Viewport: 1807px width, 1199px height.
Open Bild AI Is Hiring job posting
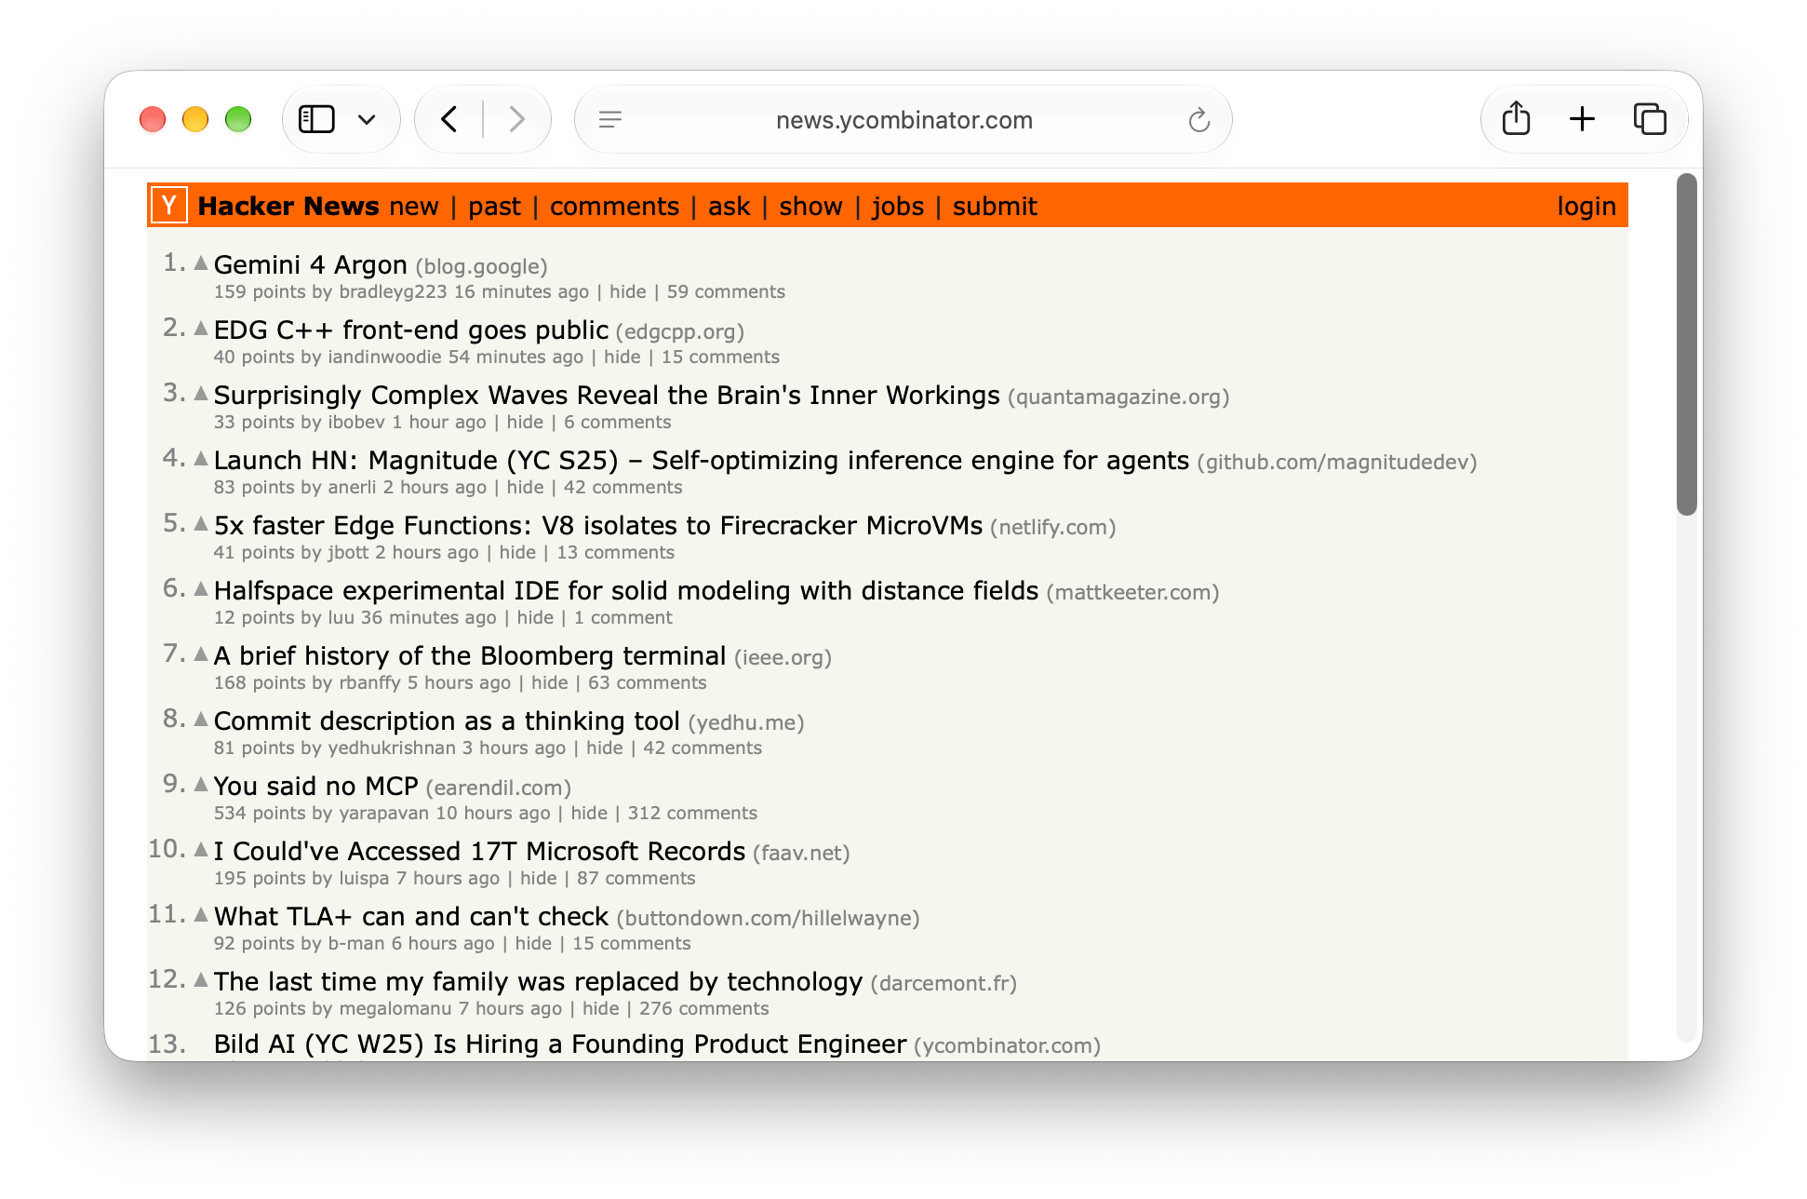coord(560,1044)
